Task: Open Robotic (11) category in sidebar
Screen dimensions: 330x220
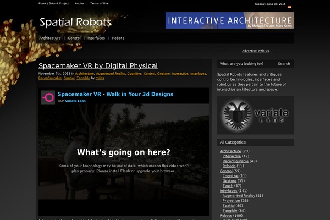Action: point(229,166)
